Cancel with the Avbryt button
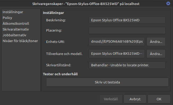173x105 pixels. click(135, 99)
